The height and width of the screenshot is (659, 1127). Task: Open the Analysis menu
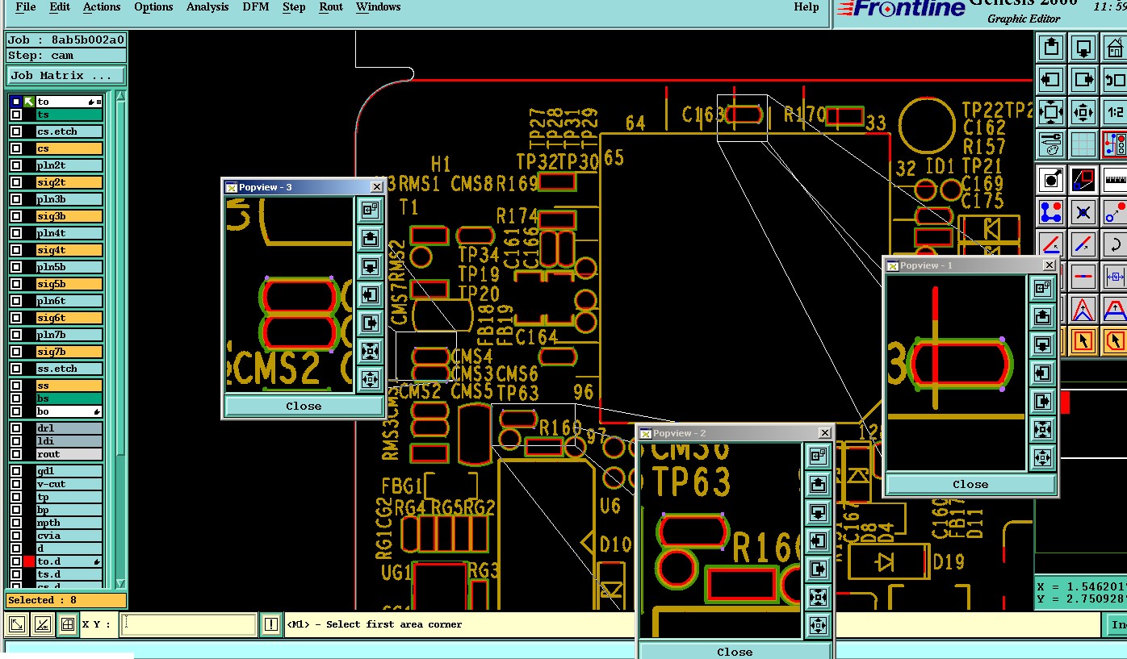click(207, 7)
